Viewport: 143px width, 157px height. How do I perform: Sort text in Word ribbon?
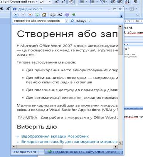coord(127,2)
